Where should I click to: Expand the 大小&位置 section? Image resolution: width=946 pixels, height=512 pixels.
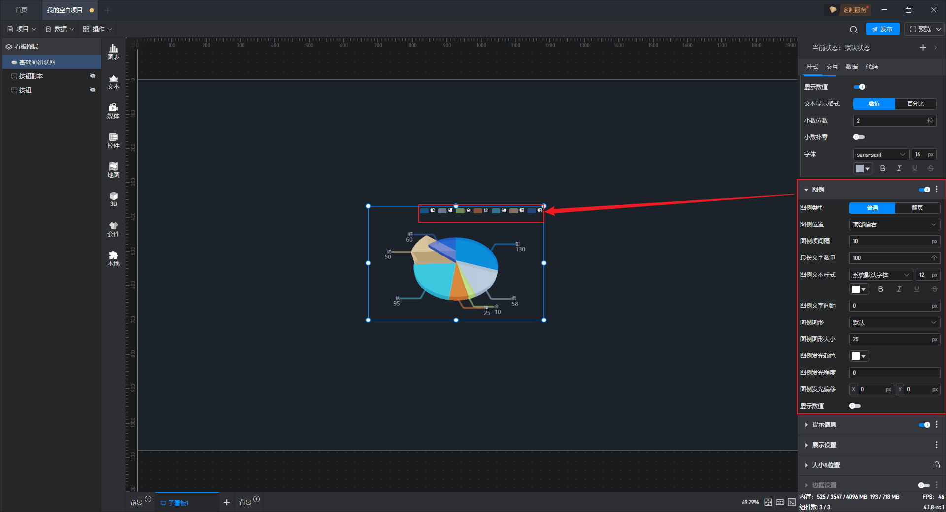pyautogui.click(x=806, y=465)
